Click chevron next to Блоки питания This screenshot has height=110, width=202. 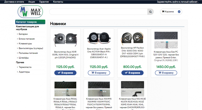(17, 39)
